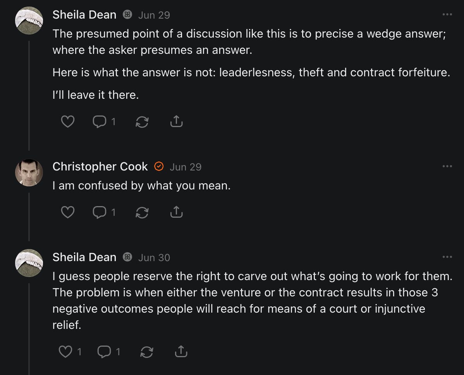Restack Sheila Dean's Jun 30 comment
464x375 pixels.
coord(146,351)
